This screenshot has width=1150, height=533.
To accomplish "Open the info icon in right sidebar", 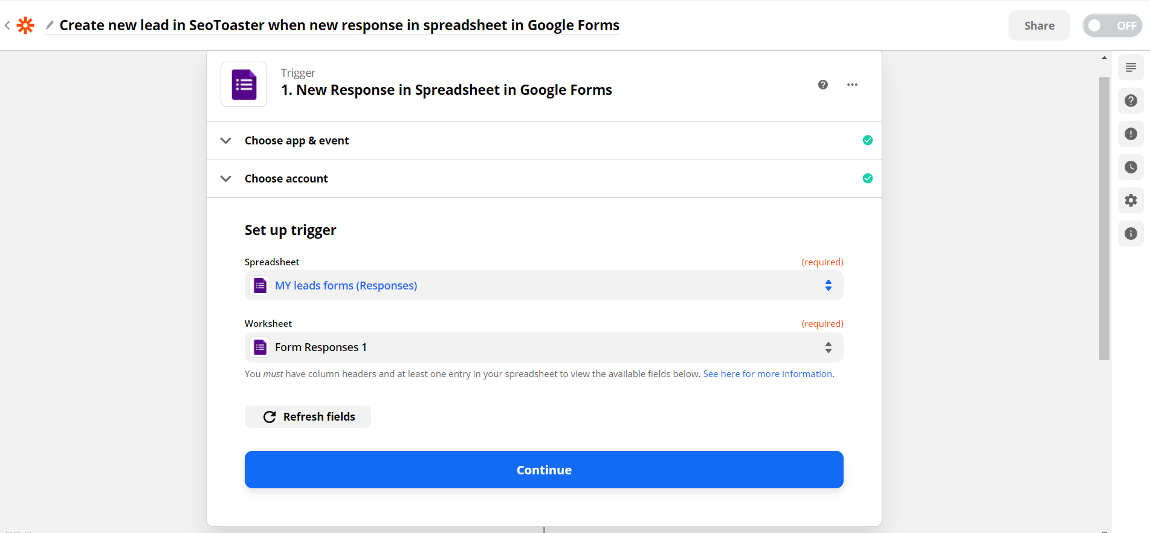I will pyautogui.click(x=1130, y=234).
